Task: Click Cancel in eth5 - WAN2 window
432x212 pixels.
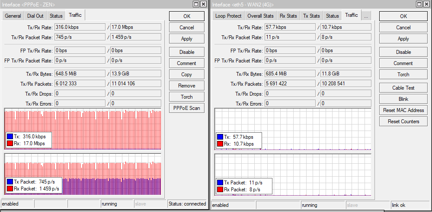Action: [x=403, y=28]
